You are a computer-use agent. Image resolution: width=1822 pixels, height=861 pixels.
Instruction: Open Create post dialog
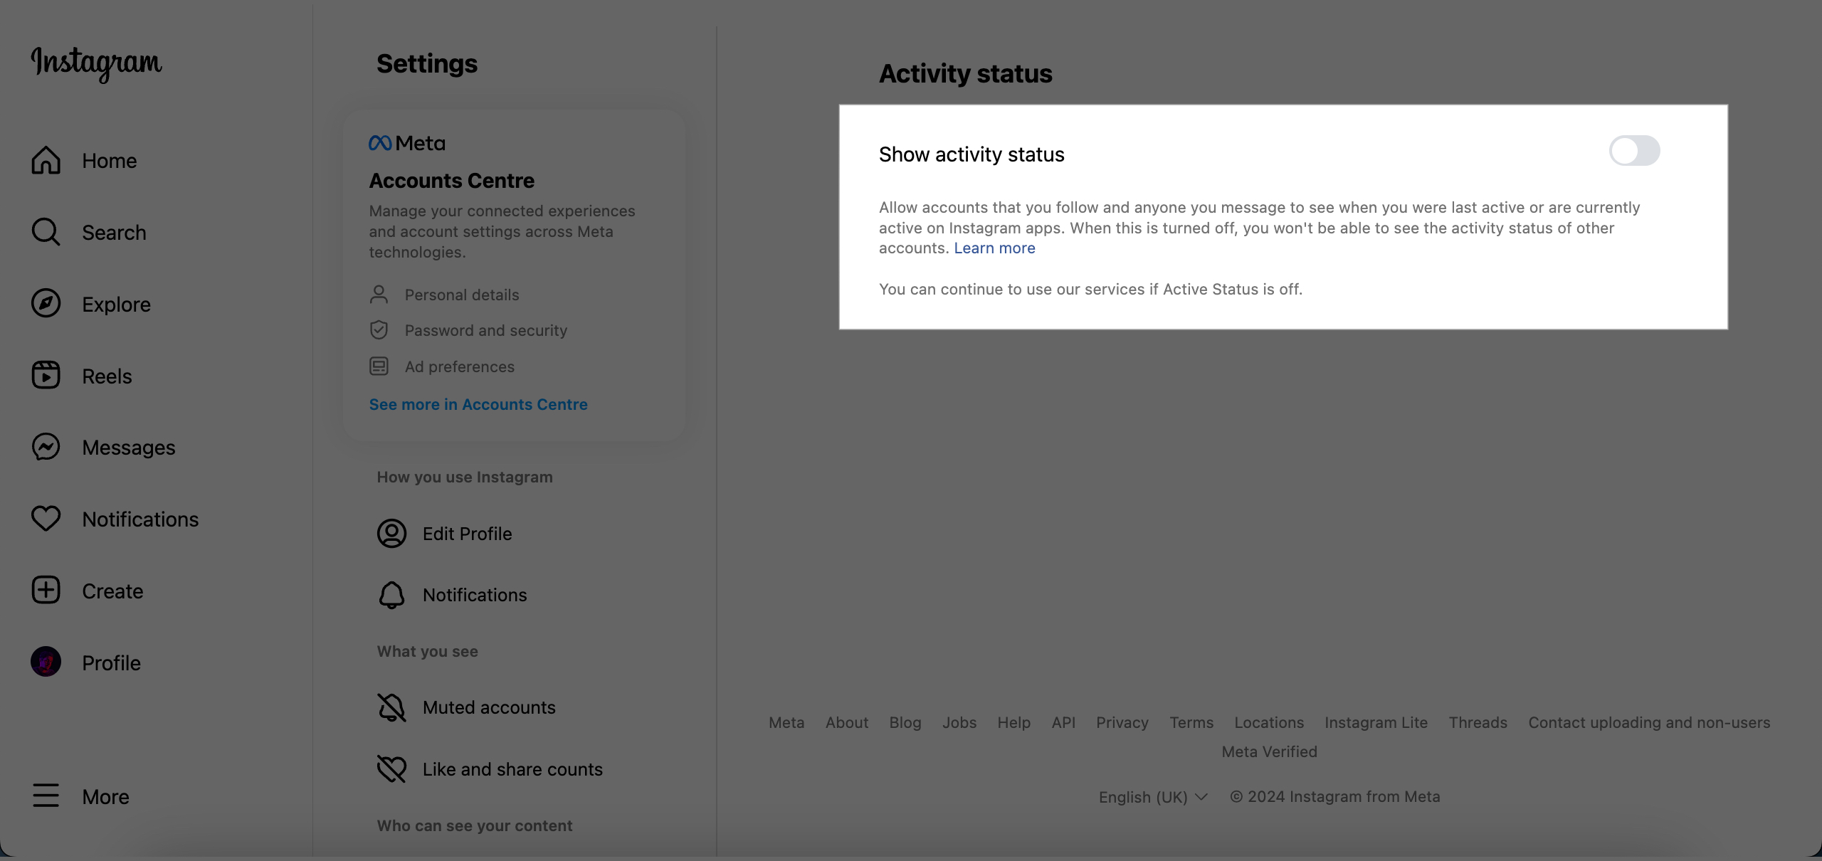tap(112, 591)
